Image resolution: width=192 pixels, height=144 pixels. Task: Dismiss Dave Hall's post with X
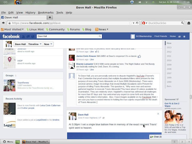[158, 114]
